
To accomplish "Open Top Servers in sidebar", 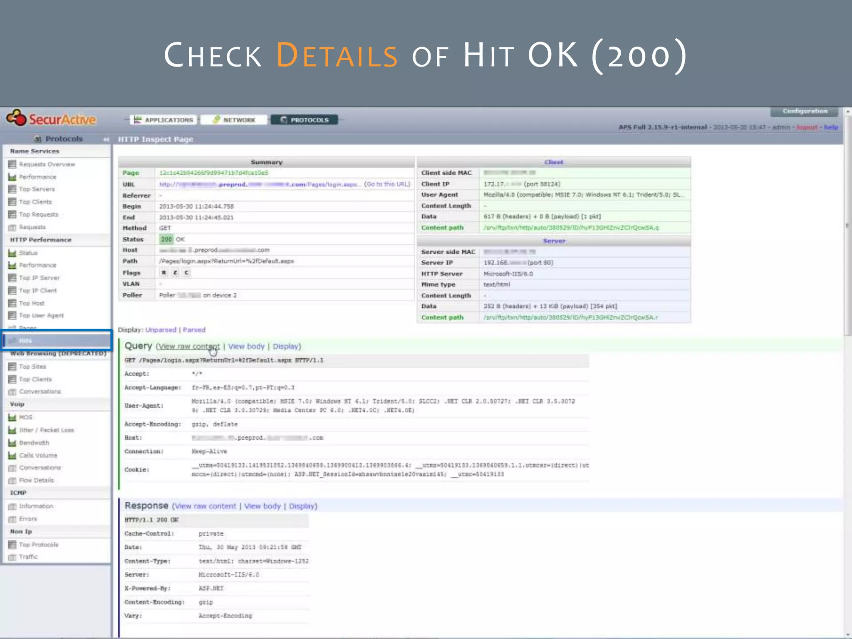I will pyautogui.click(x=37, y=189).
